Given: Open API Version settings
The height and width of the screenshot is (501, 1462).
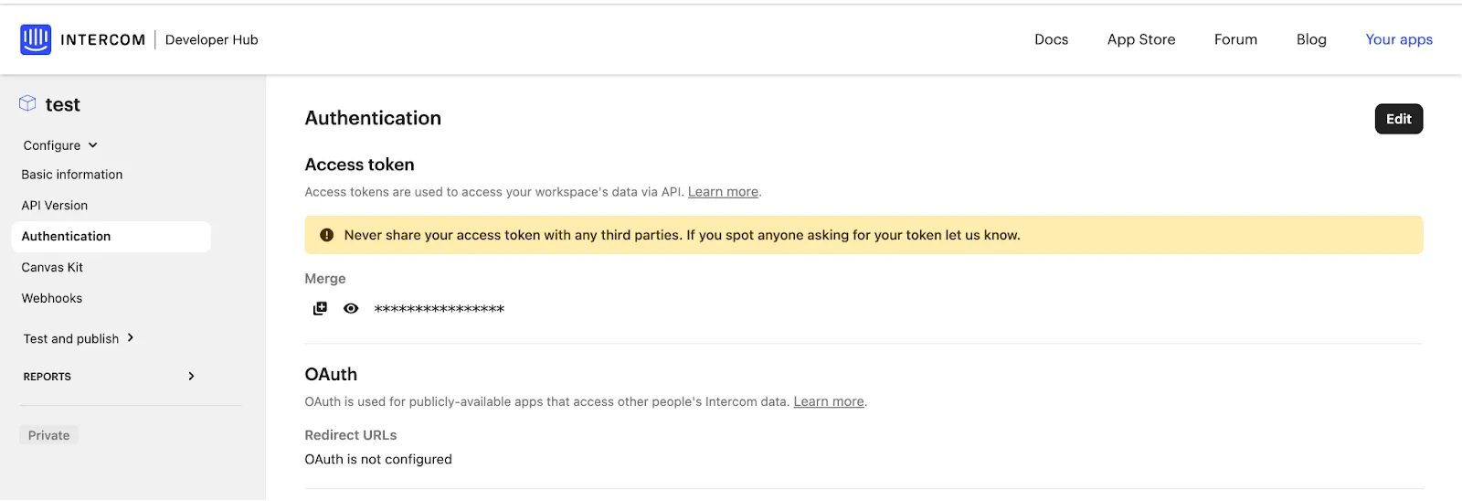Looking at the screenshot, I should pos(55,206).
